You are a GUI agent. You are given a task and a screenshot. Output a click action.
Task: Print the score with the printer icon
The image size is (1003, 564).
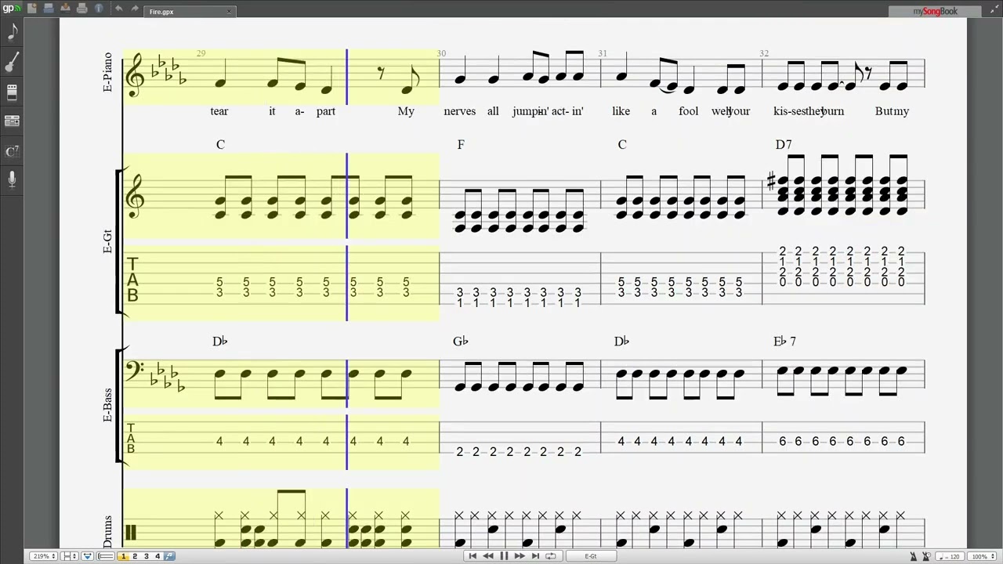82,9
